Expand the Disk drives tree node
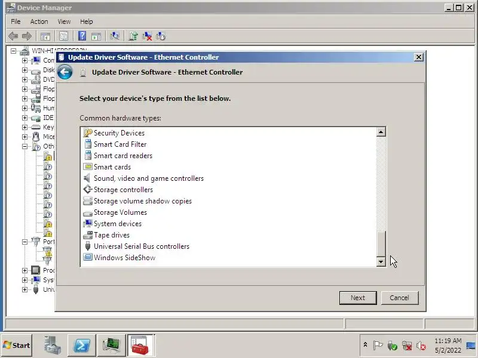 pyautogui.click(x=24, y=70)
